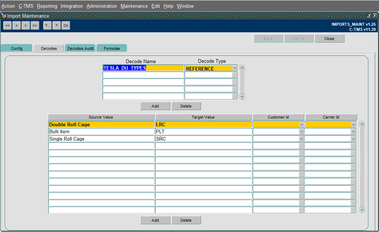Select the Bulk Item source value field

(101, 132)
